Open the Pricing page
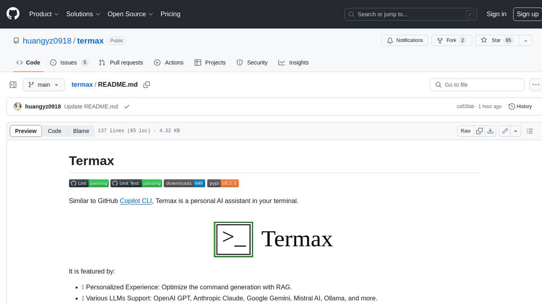Image resolution: width=542 pixels, height=304 pixels. 170,14
